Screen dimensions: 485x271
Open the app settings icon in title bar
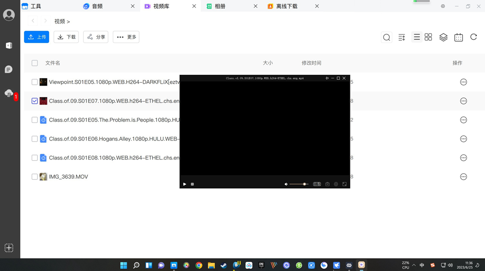pyautogui.click(x=443, y=6)
